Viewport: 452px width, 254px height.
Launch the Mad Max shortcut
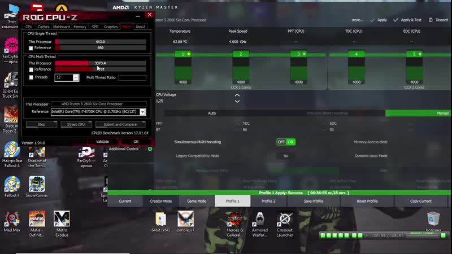[x=12, y=222]
